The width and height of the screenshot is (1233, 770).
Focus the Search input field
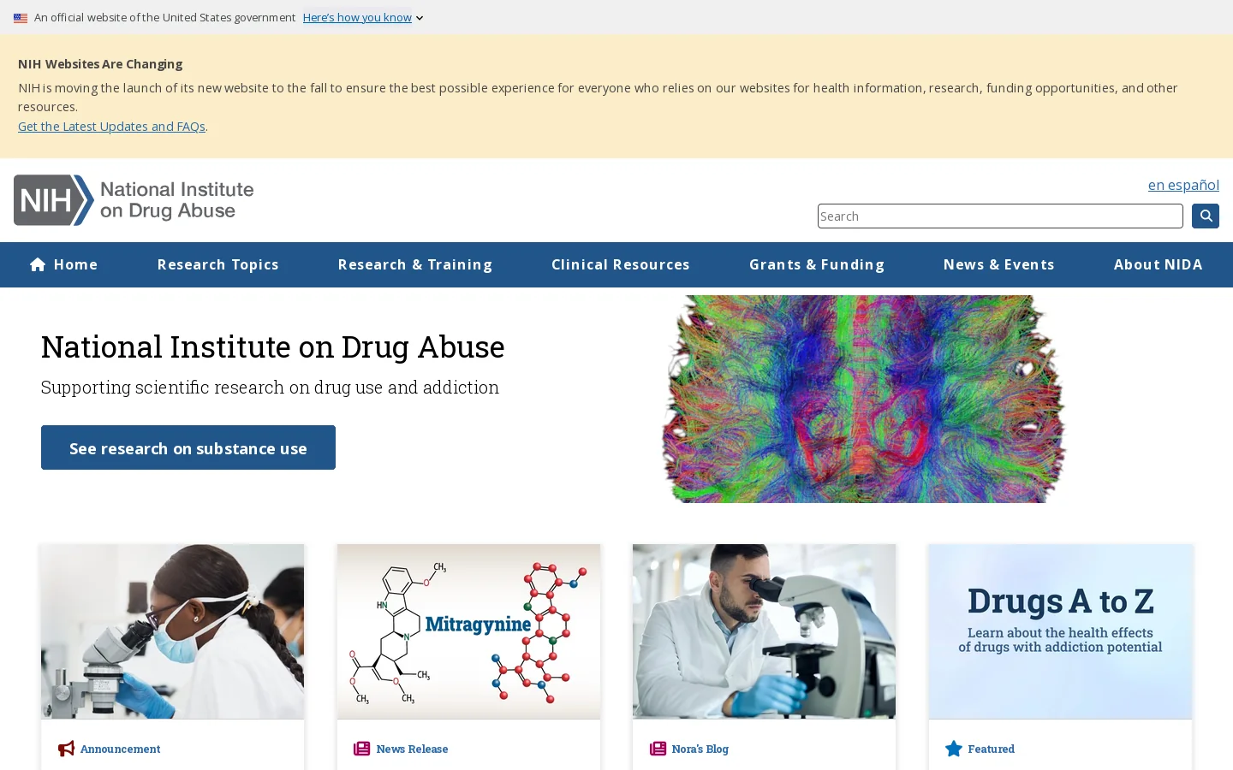1000,216
